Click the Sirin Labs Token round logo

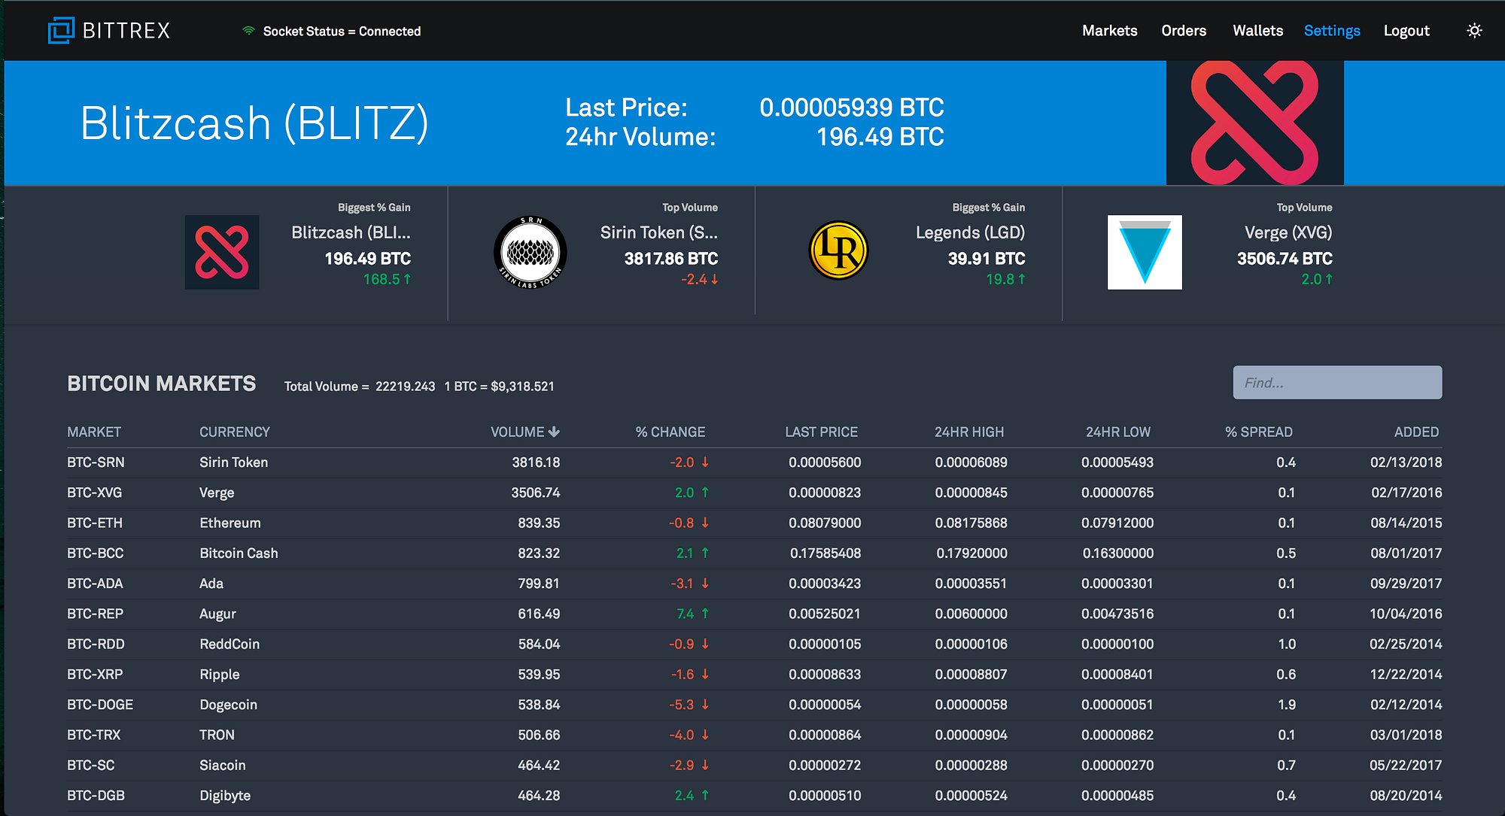point(531,252)
